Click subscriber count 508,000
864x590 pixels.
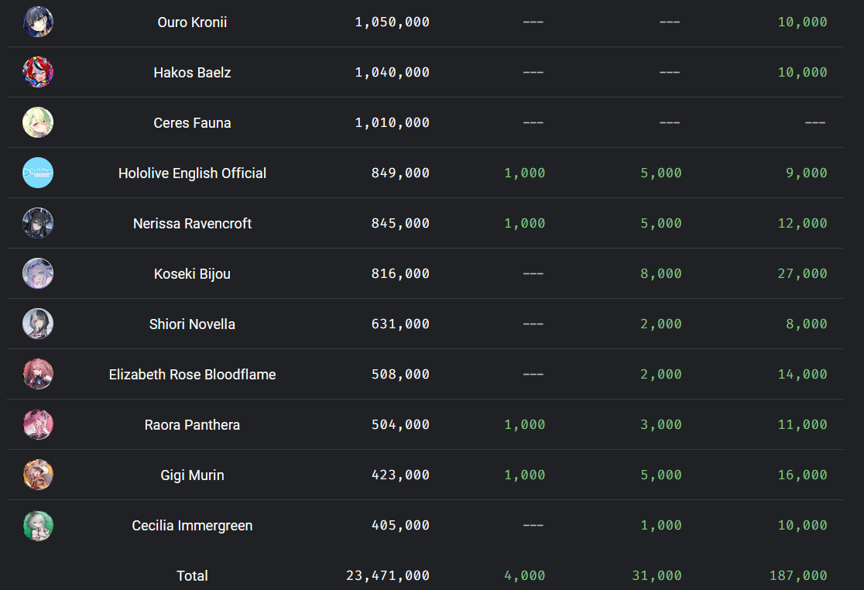point(400,374)
